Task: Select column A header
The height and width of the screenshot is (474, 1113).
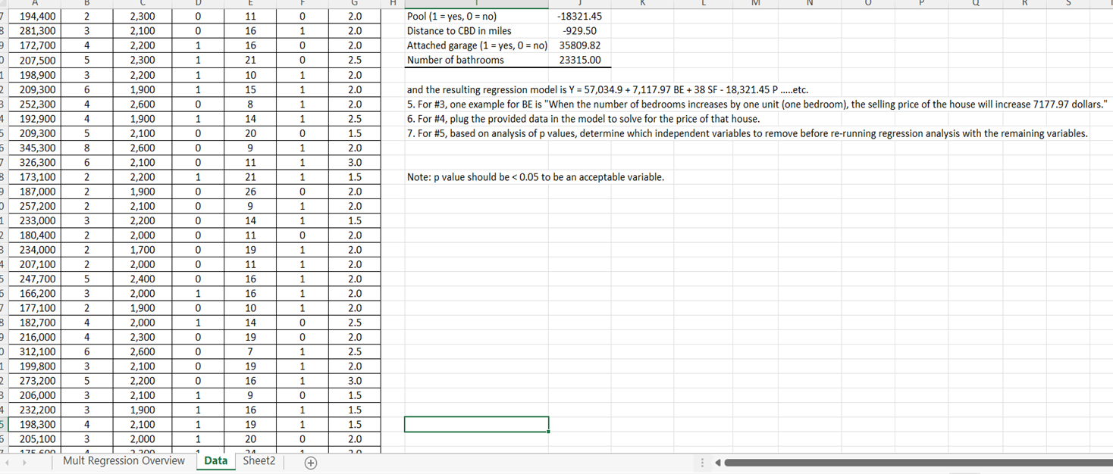Action: tap(35, 4)
